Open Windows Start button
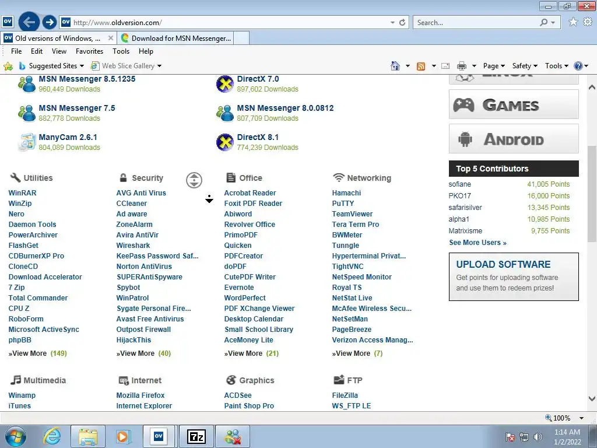The width and height of the screenshot is (597, 448). [16, 436]
